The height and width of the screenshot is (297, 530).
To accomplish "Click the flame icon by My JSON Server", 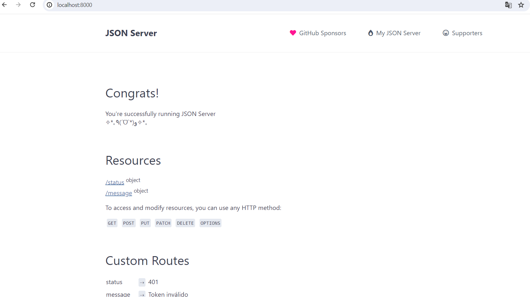I will point(371,33).
